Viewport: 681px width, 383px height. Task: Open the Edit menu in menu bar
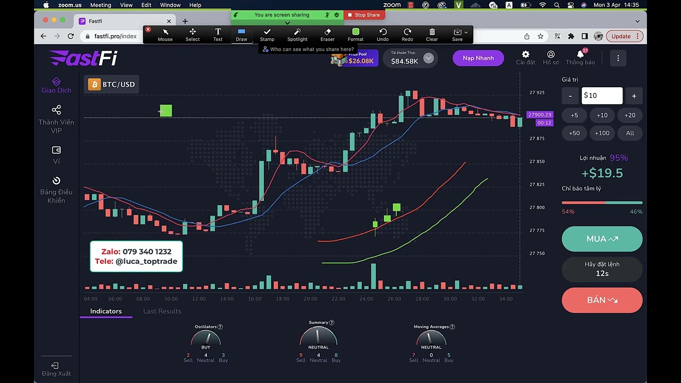(x=146, y=5)
